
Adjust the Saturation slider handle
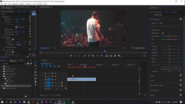[169, 71]
